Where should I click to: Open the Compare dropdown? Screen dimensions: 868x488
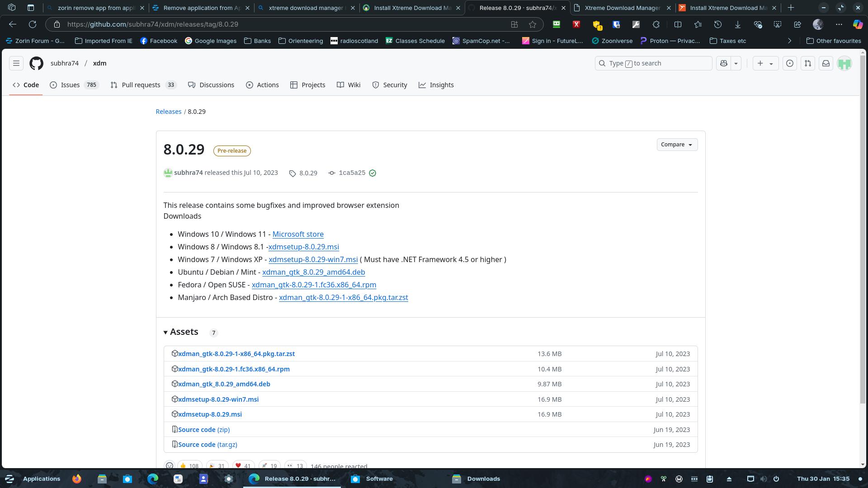pyautogui.click(x=677, y=145)
